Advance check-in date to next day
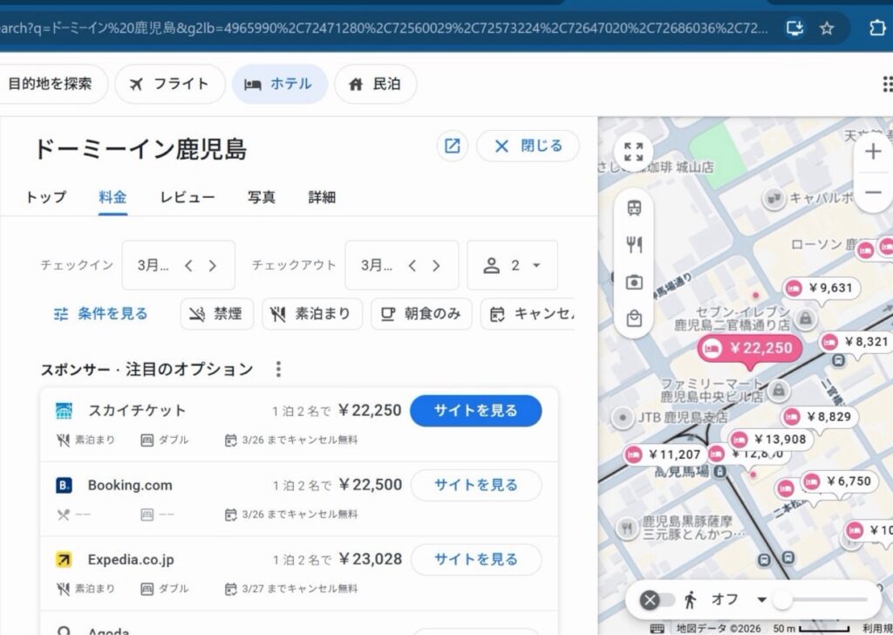This screenshot has width=893, height=635. [x=212, y=266]
